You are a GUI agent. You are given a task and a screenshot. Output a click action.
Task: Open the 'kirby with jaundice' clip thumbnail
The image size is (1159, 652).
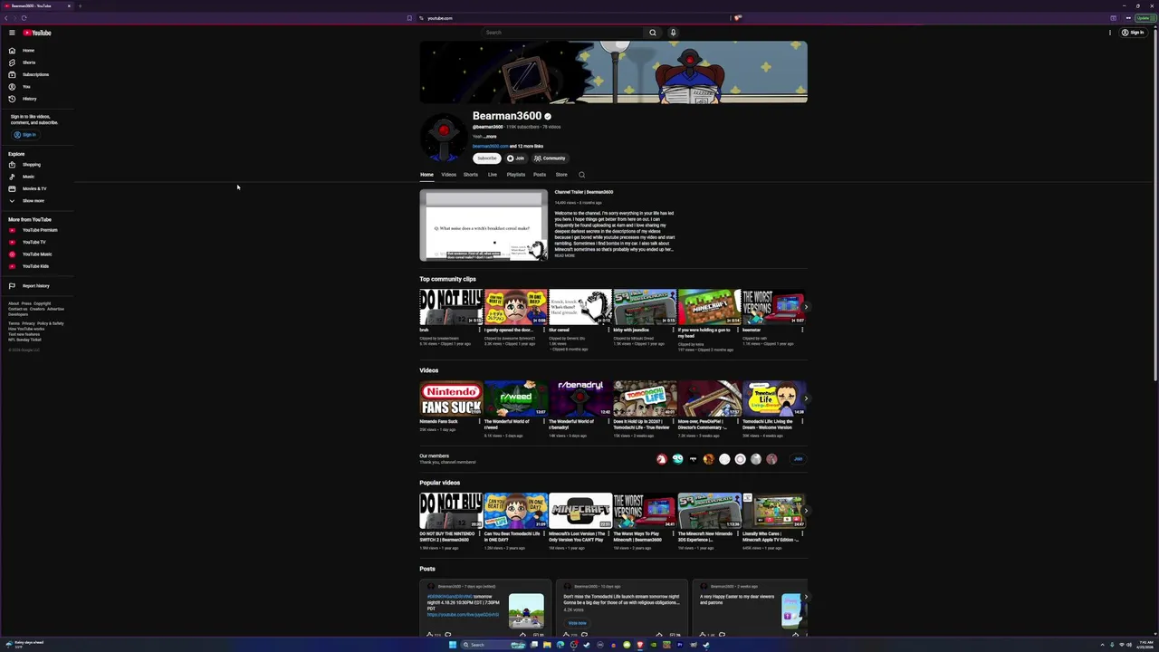[x=645, y=307]
